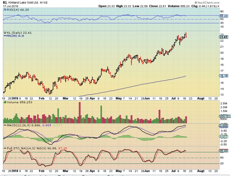Select the KL ticker symbol in the header
This screenshot has height=176, width=231.
click(x=5, y=3)
